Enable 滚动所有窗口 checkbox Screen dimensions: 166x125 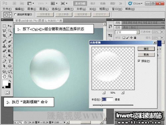pyautogui.click(x=15, y=14)
